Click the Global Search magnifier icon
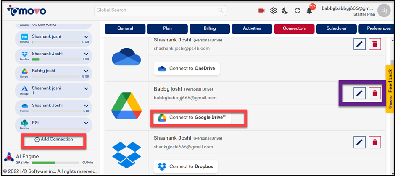This screenshot has height=176, width=395. (221, 10)
